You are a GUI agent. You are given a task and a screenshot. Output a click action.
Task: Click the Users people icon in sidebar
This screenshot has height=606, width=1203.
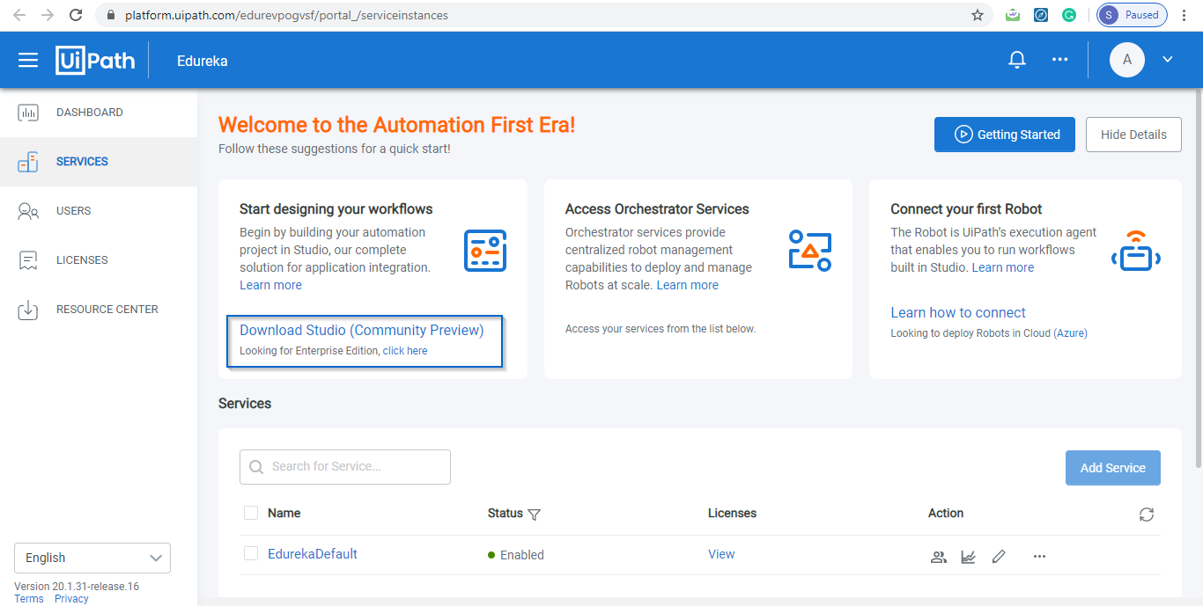click(28, 211)
